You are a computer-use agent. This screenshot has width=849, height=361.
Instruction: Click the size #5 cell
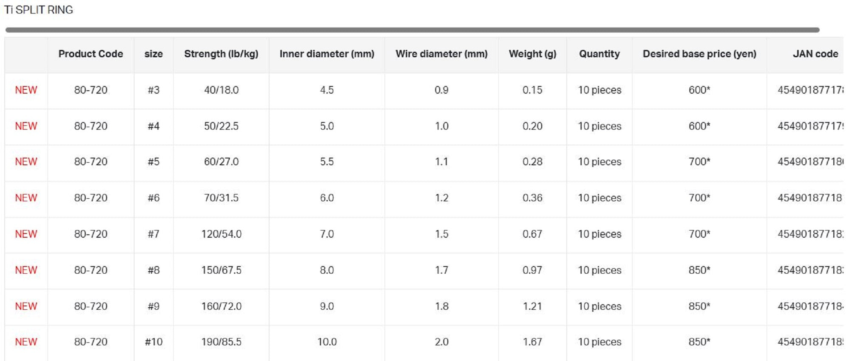[x=154, y=161]
